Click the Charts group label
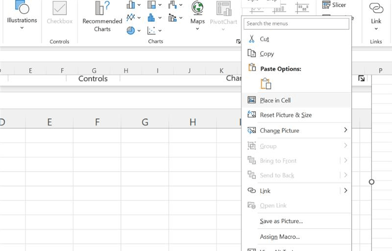 pyautogui.click(x=155, y=41)
